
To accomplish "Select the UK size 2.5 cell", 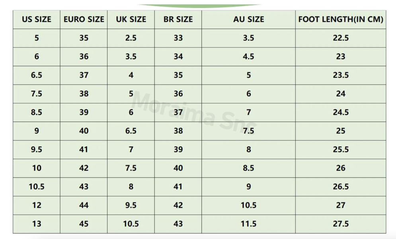I will pyautogui.click(x=131, y=38).
